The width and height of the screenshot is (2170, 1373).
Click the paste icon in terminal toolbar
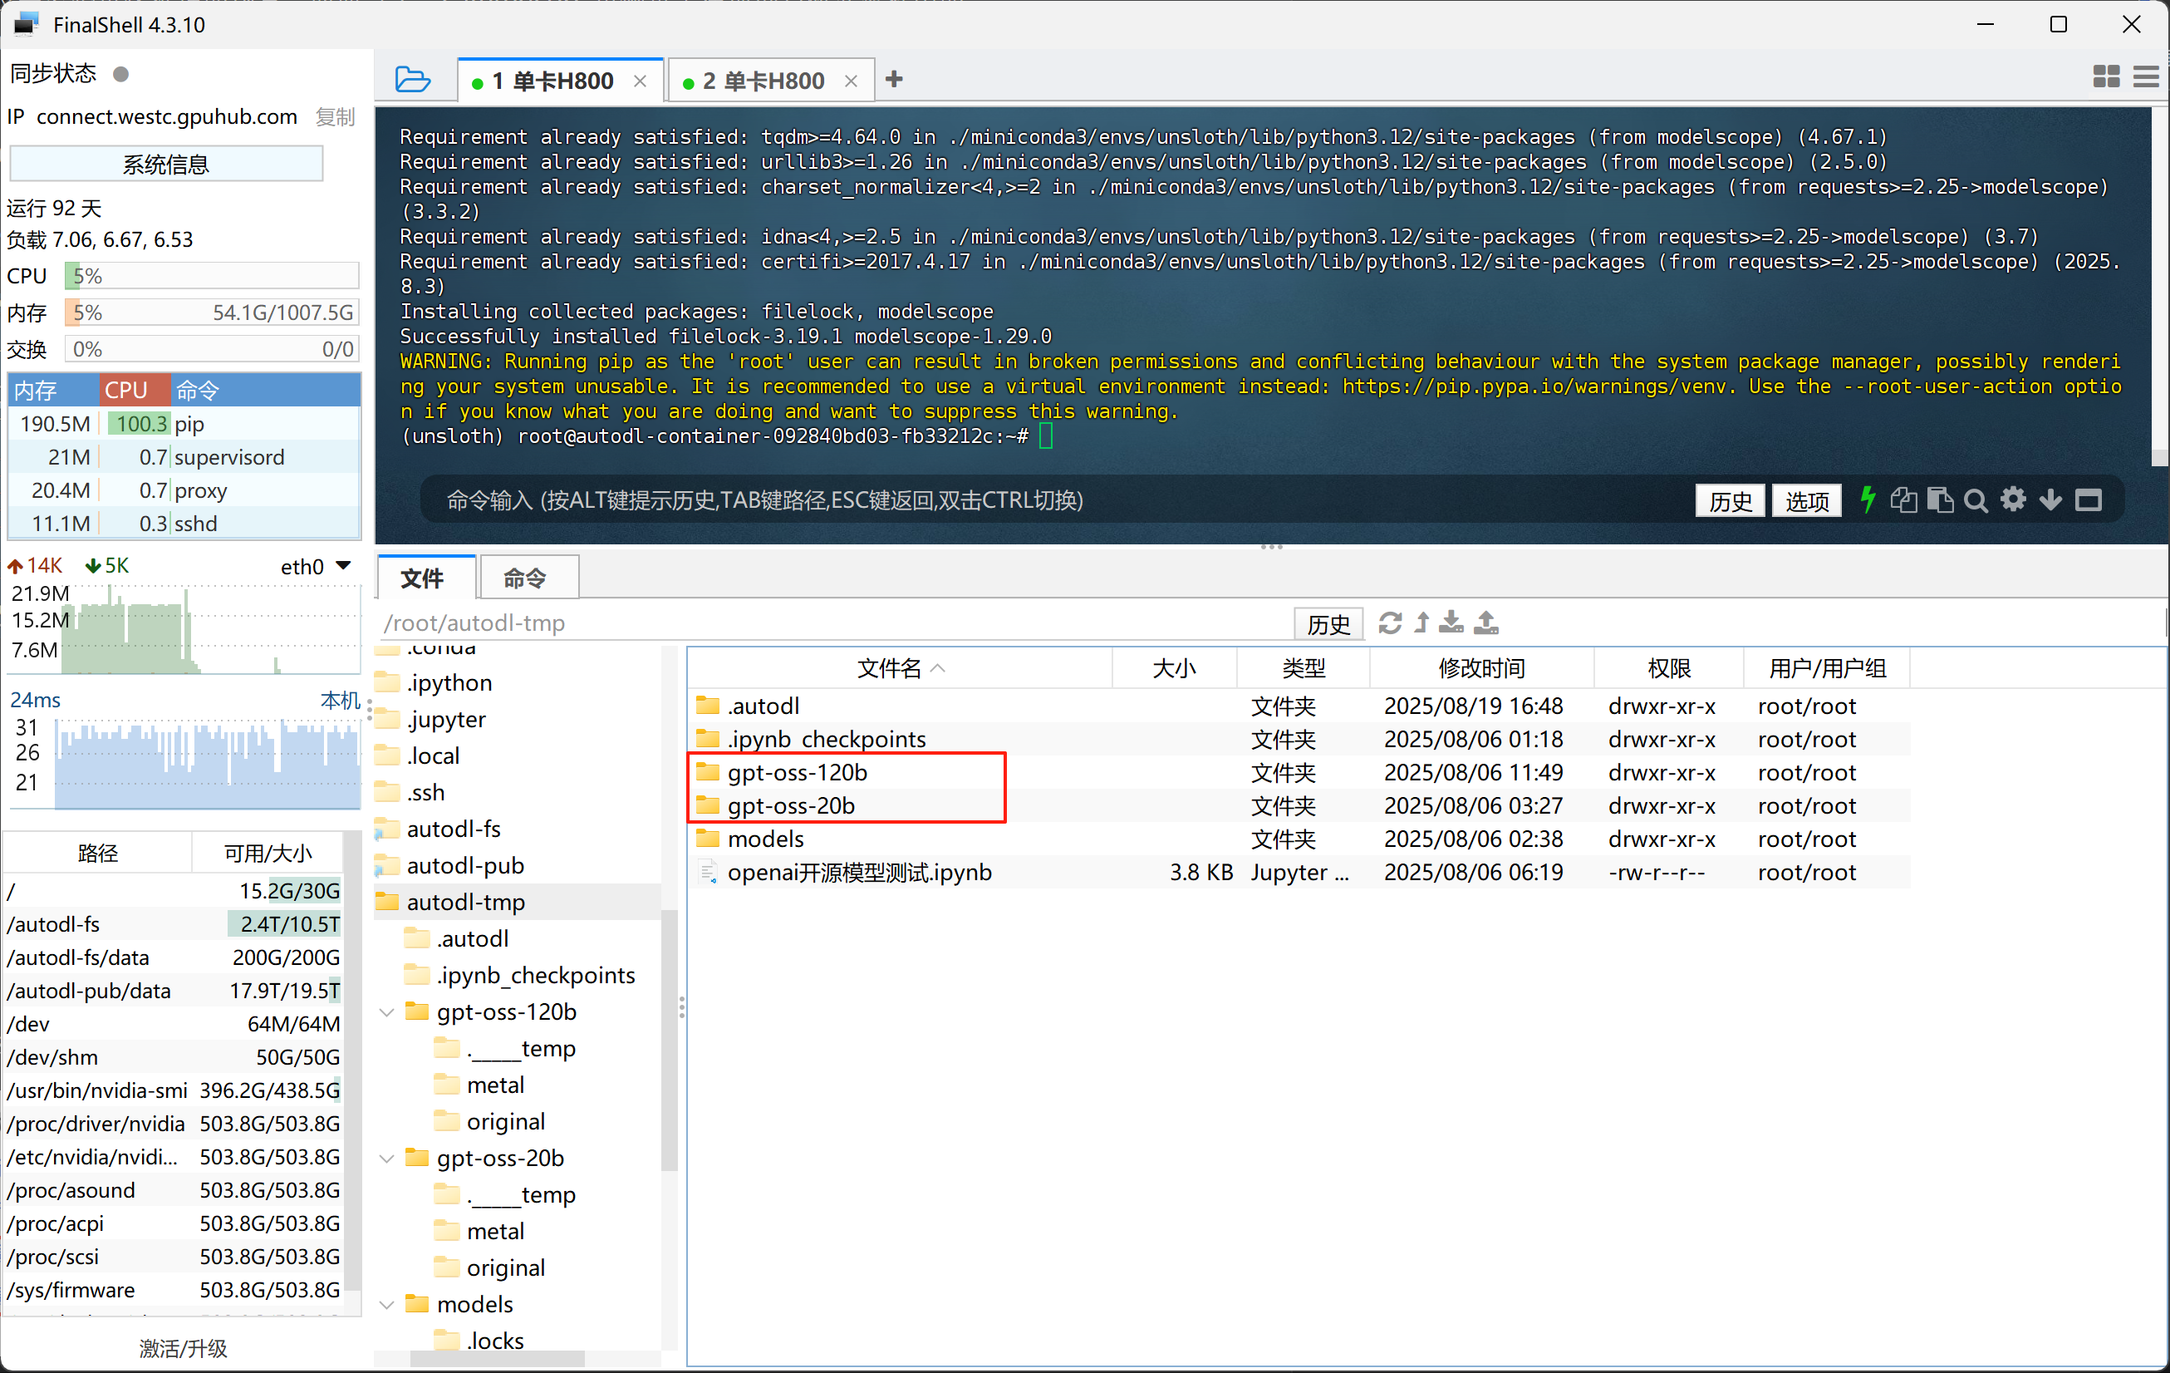pos(1940,499)
